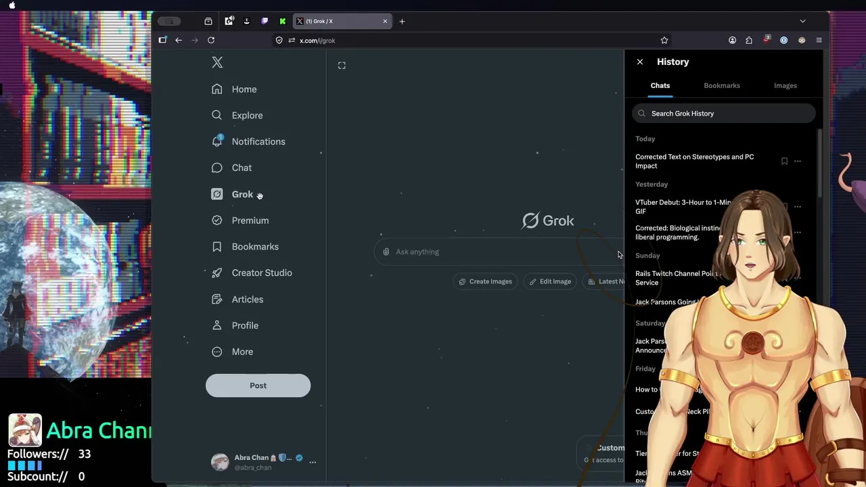This screenshot has width=866, height=487.
Task: Close the Grok / X tab
Action: [385, 22]
